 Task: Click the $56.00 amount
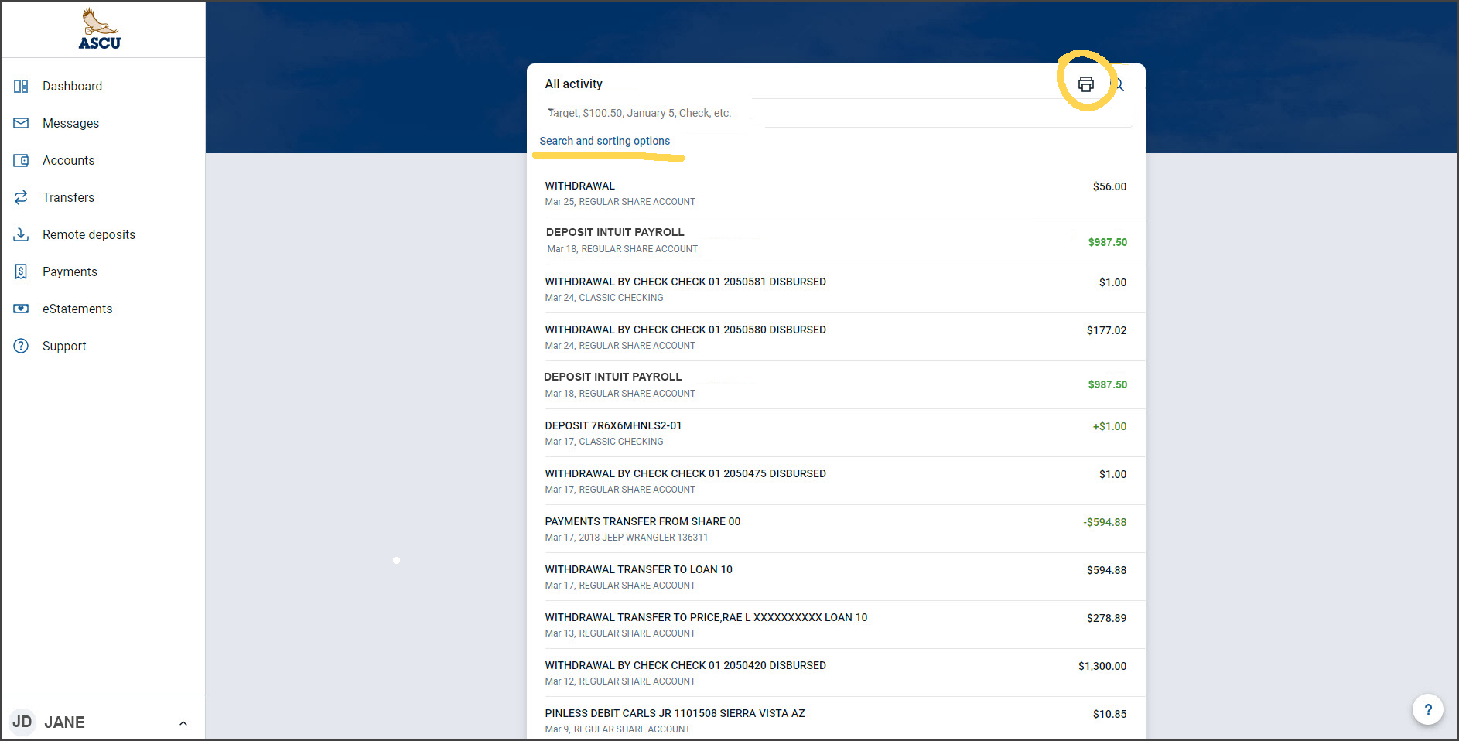tap(1109, 186)
